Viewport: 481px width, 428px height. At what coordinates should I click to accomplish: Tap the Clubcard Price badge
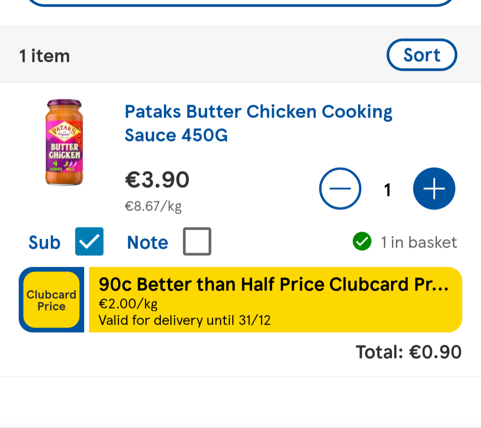[51, 300]
